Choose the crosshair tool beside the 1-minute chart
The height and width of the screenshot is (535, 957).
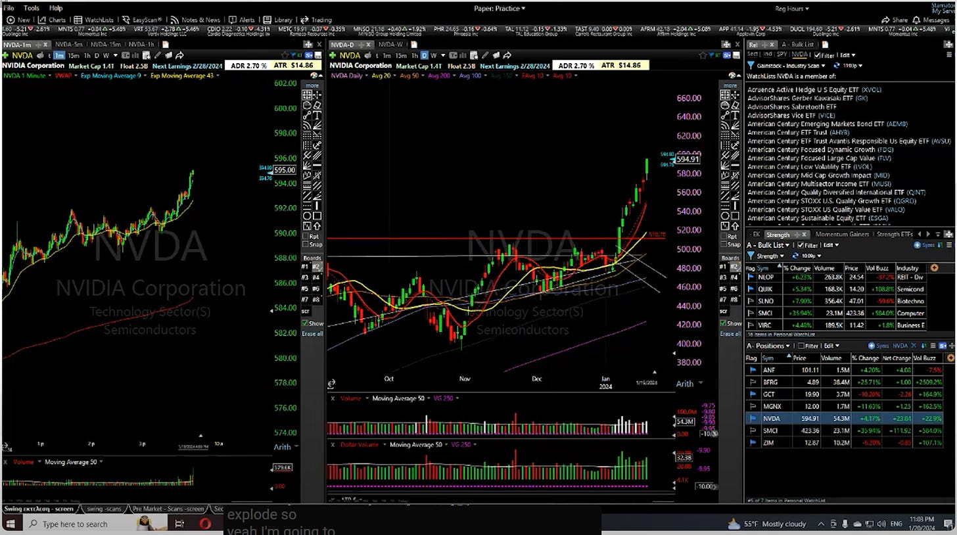tap(317, 95)
